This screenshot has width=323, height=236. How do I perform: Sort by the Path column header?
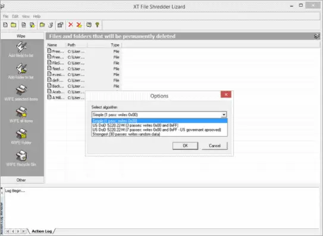tap(77, 45)
